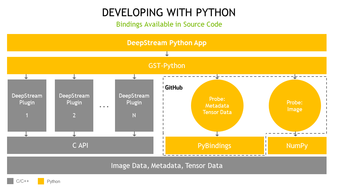Click the Probe: Image circle
The width and height of the screenshot is (338, 190).
pos(295,106)
